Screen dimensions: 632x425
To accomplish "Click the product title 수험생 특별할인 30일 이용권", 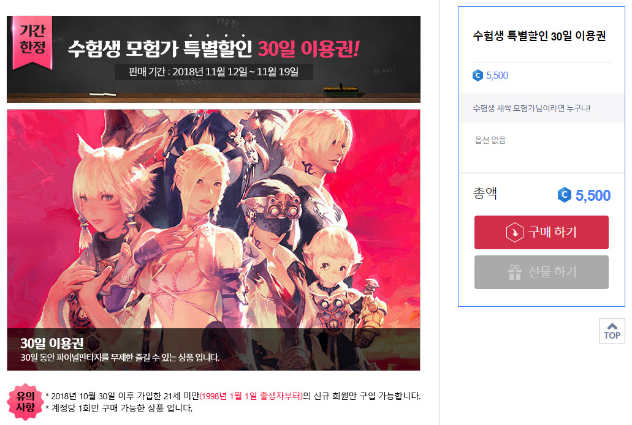I will point(539,36).
